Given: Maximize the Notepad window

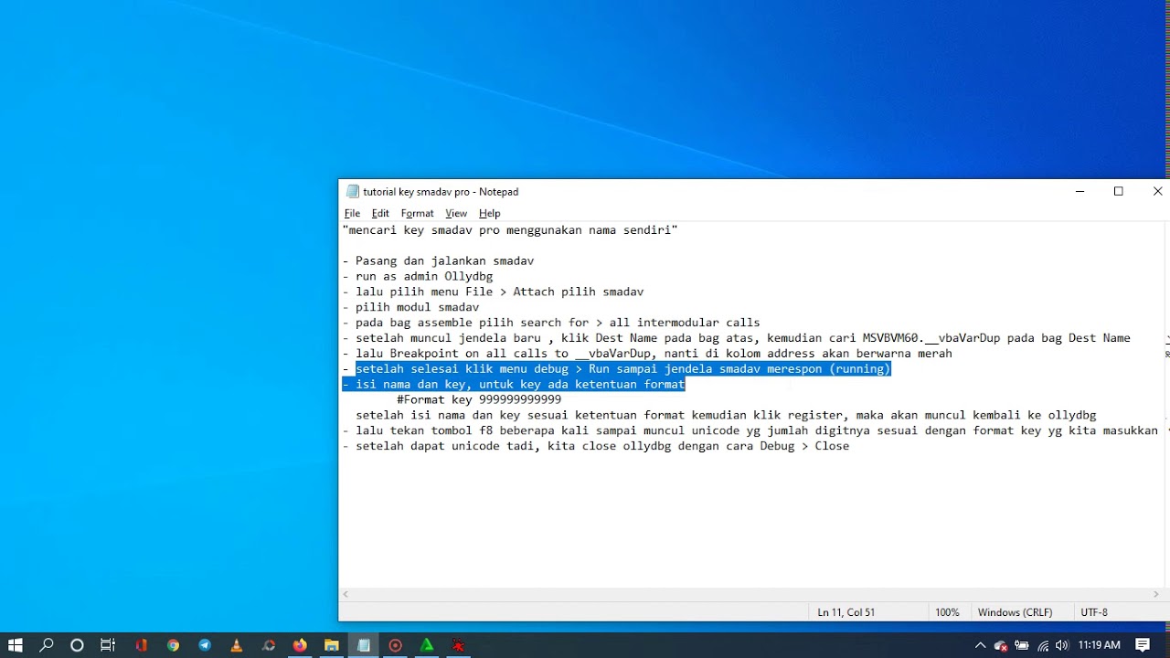Looking at the screenshot, I should (1119, 192).
